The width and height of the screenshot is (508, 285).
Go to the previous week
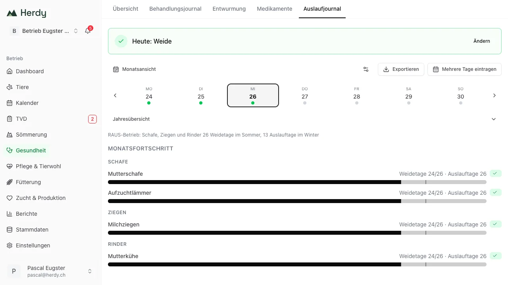click(115, 95)
